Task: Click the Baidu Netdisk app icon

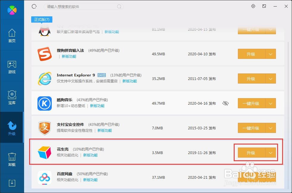Action: coord(45,177)
